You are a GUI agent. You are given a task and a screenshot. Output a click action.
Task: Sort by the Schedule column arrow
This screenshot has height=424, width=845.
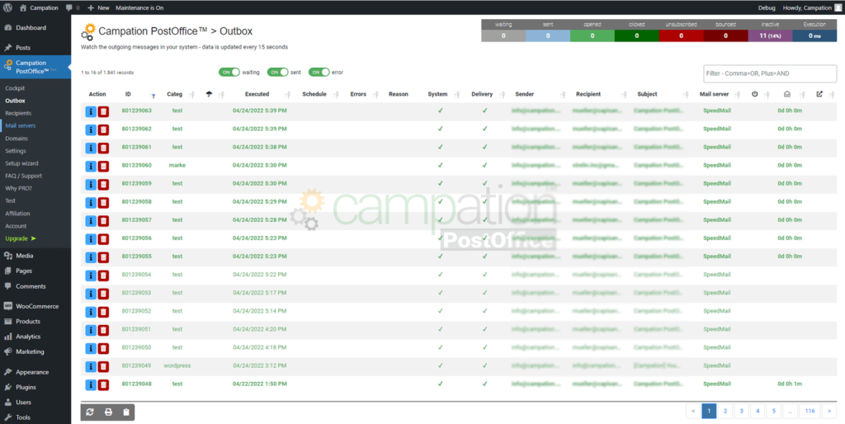click(336, 95)
